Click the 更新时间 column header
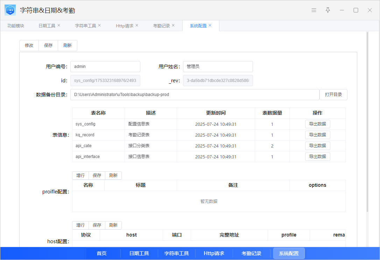Screen dimensions: 380x260 click(x=216, y=113)
